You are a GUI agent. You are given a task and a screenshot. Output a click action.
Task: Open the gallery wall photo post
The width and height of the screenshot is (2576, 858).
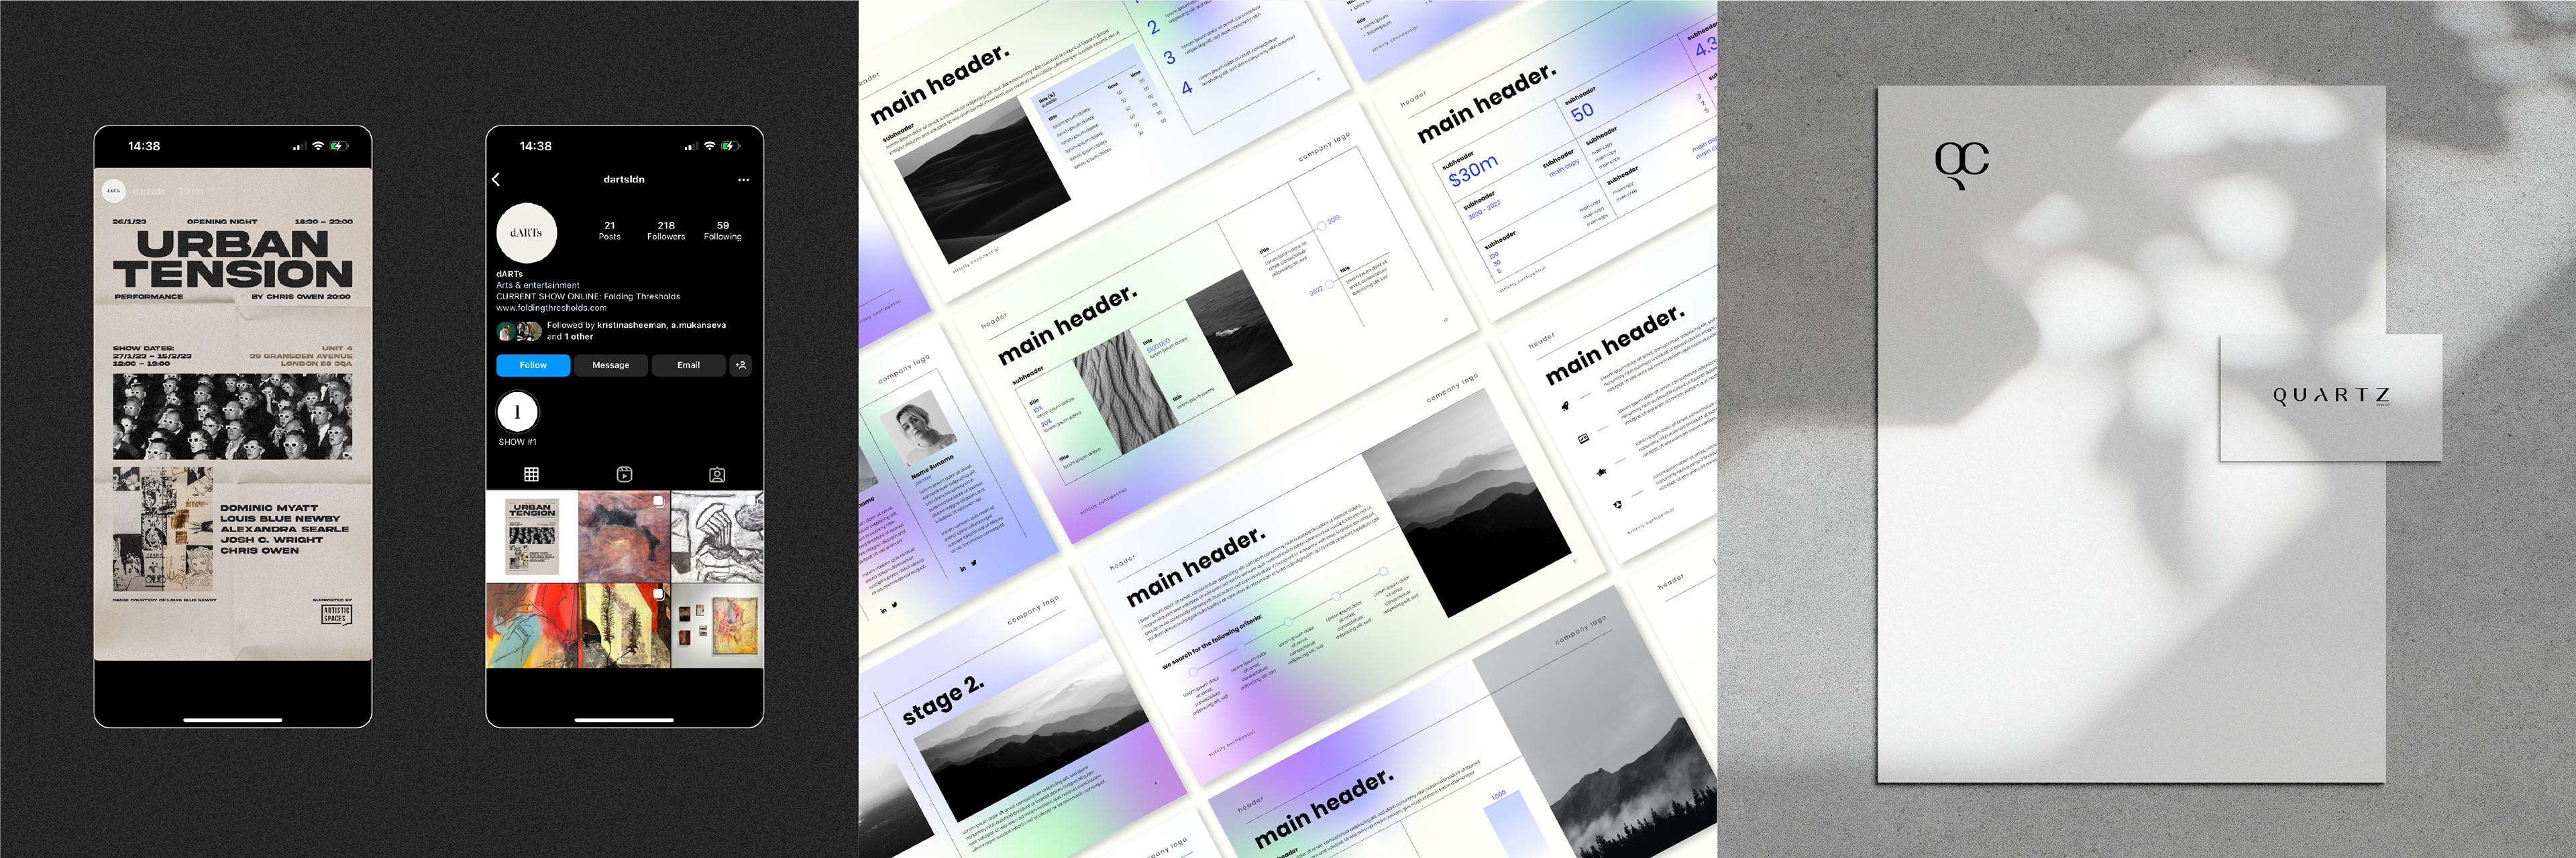pos(718,625)
